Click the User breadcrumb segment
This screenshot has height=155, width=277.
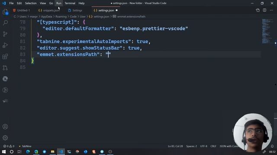[83, 16]
